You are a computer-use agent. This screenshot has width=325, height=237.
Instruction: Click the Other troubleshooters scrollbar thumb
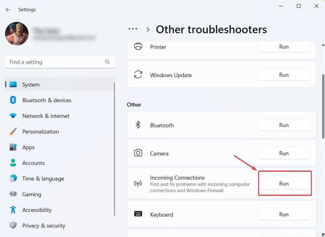click(323, 106)
